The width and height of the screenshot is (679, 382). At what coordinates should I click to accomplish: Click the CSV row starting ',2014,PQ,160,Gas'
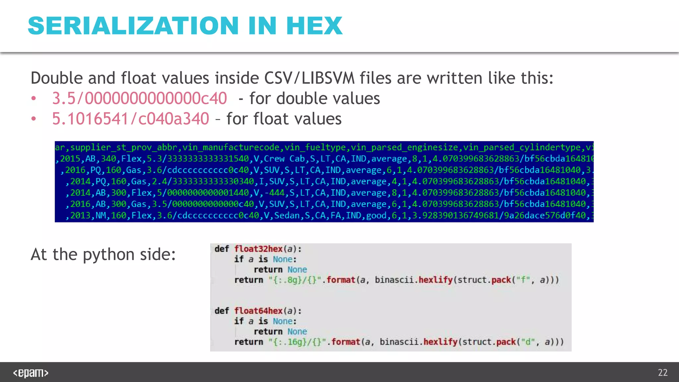pos(329,181)
